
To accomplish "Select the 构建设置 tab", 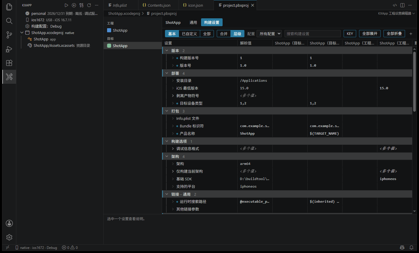I will click(x=212, y=22).
